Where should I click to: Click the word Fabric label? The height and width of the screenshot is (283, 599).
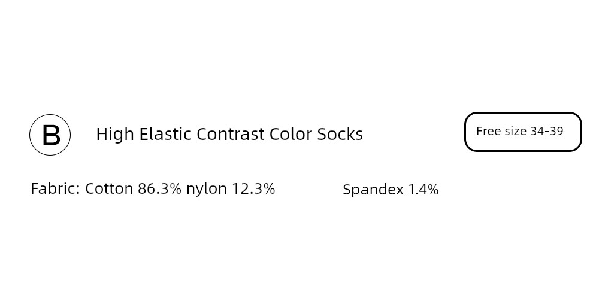(x=55, y=189)
